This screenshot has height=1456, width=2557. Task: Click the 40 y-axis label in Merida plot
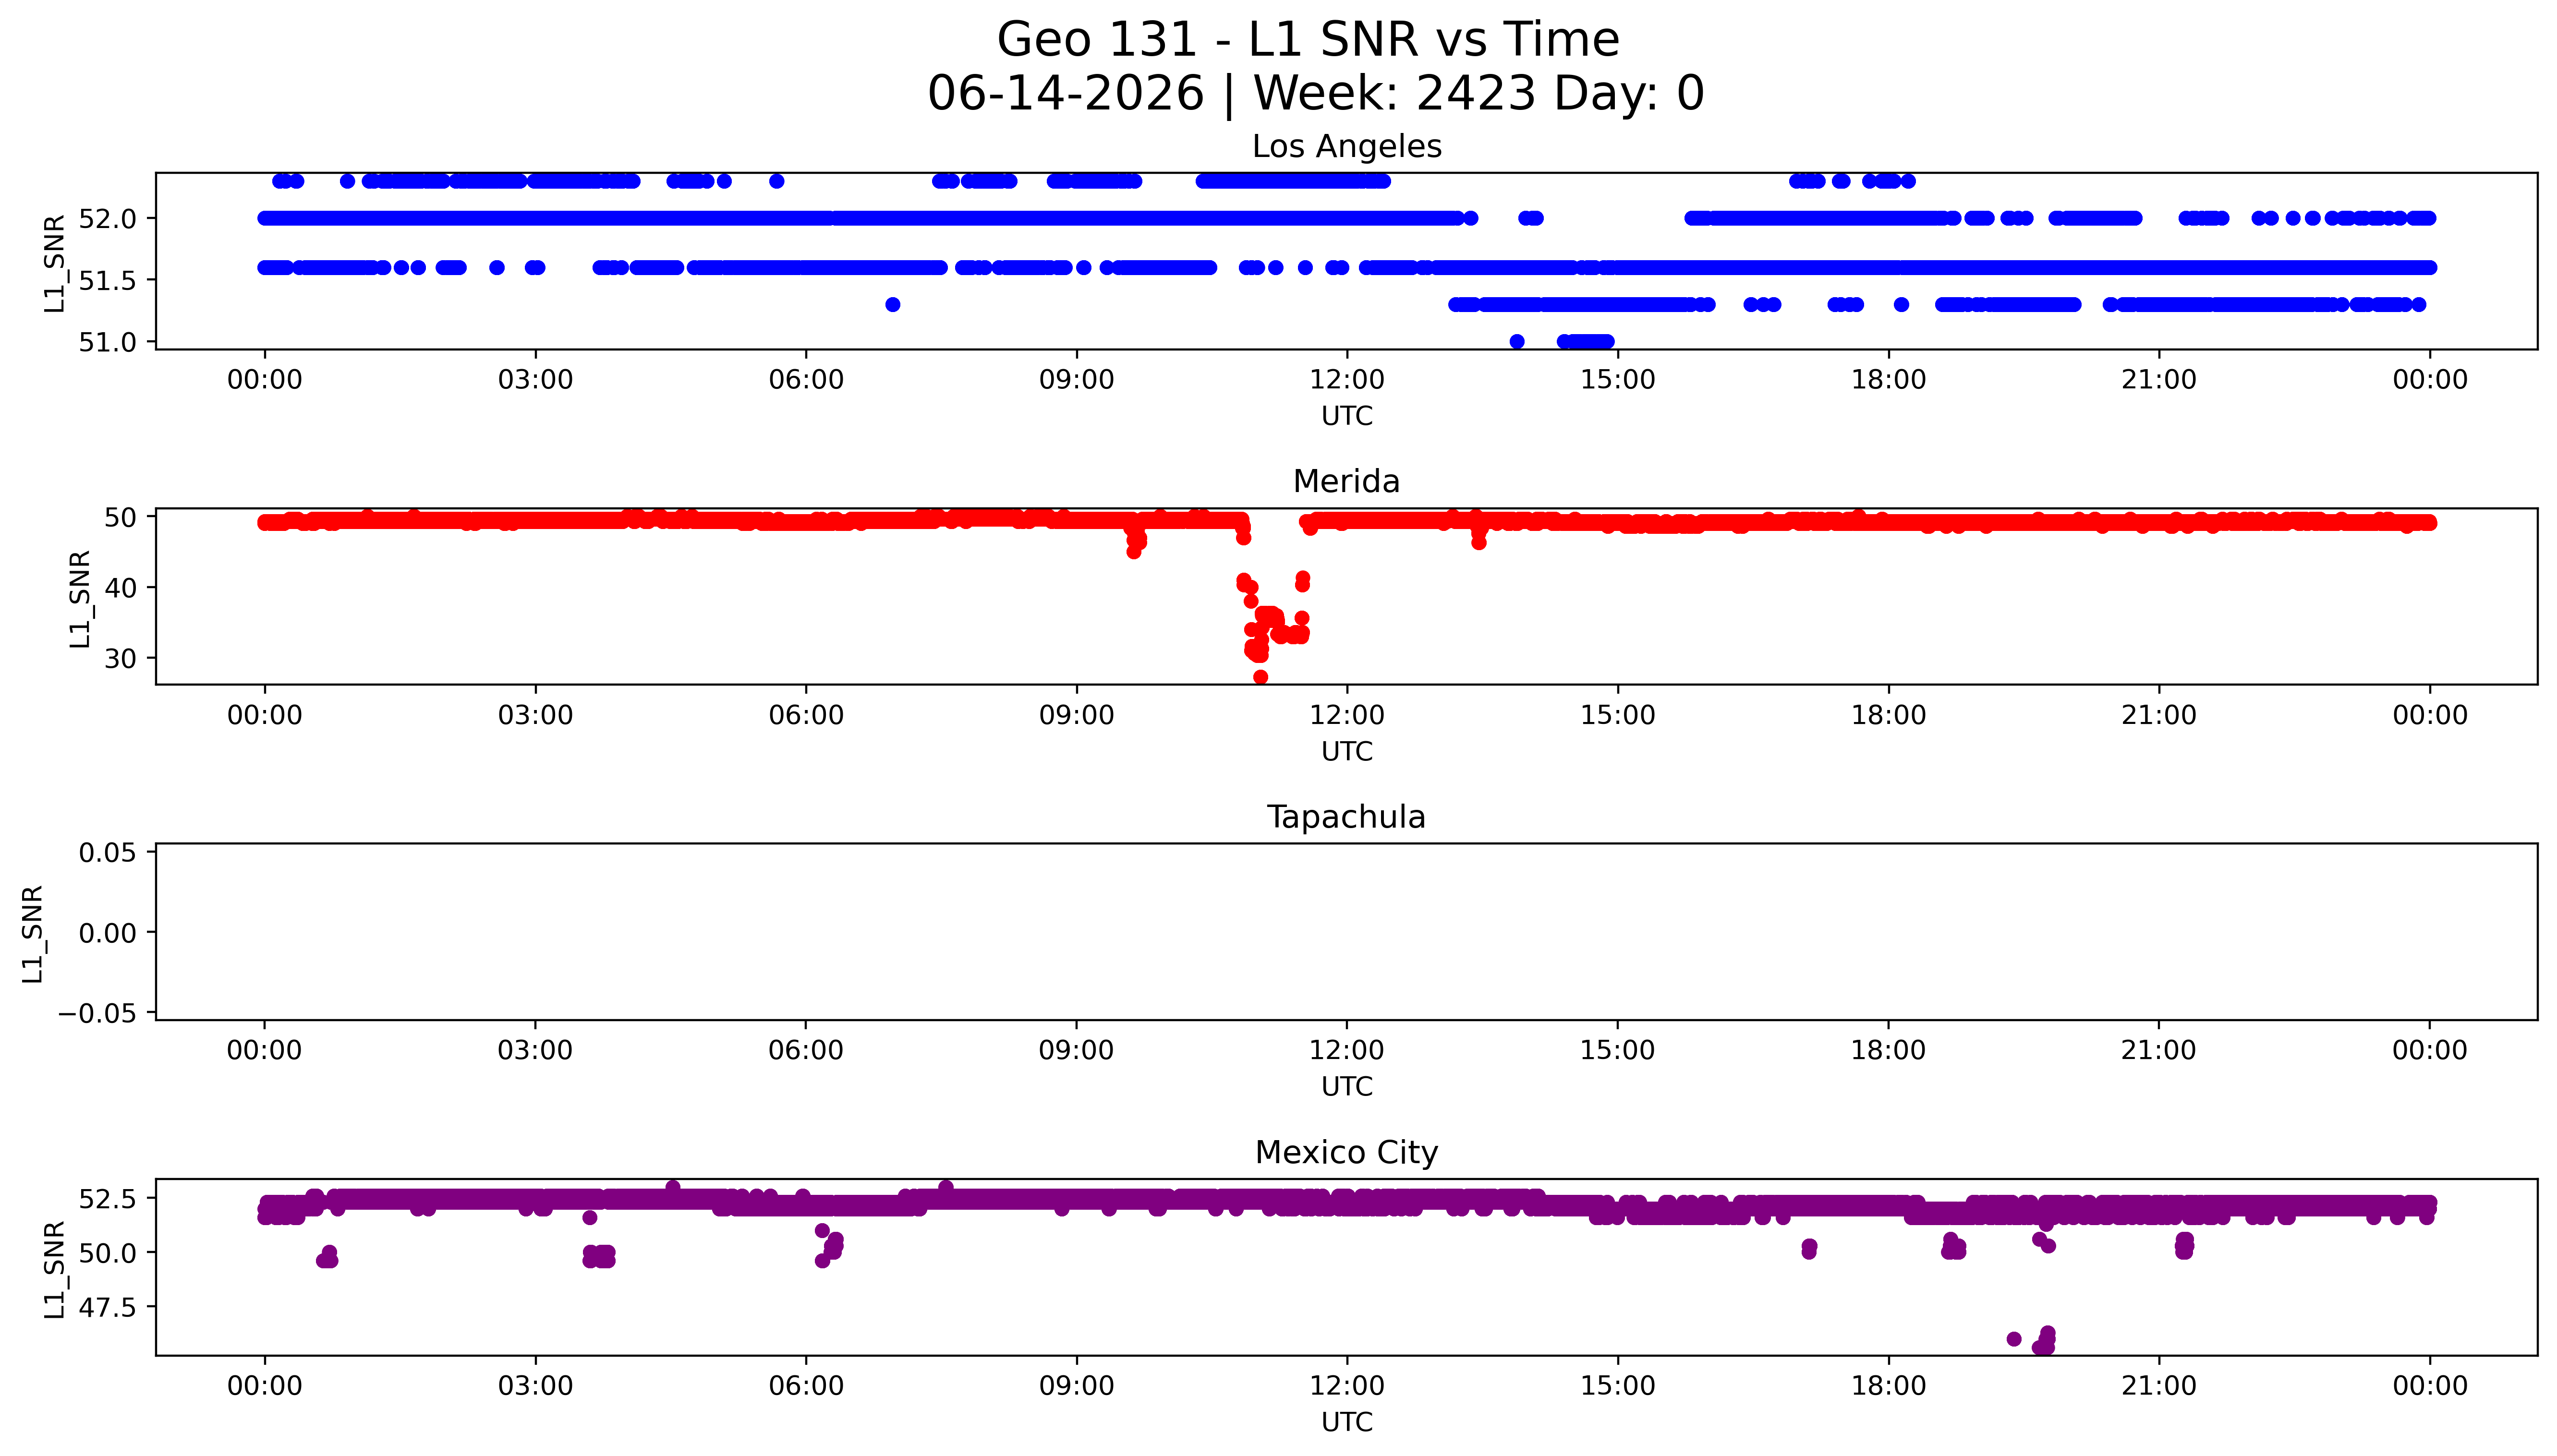coord(120,588)
